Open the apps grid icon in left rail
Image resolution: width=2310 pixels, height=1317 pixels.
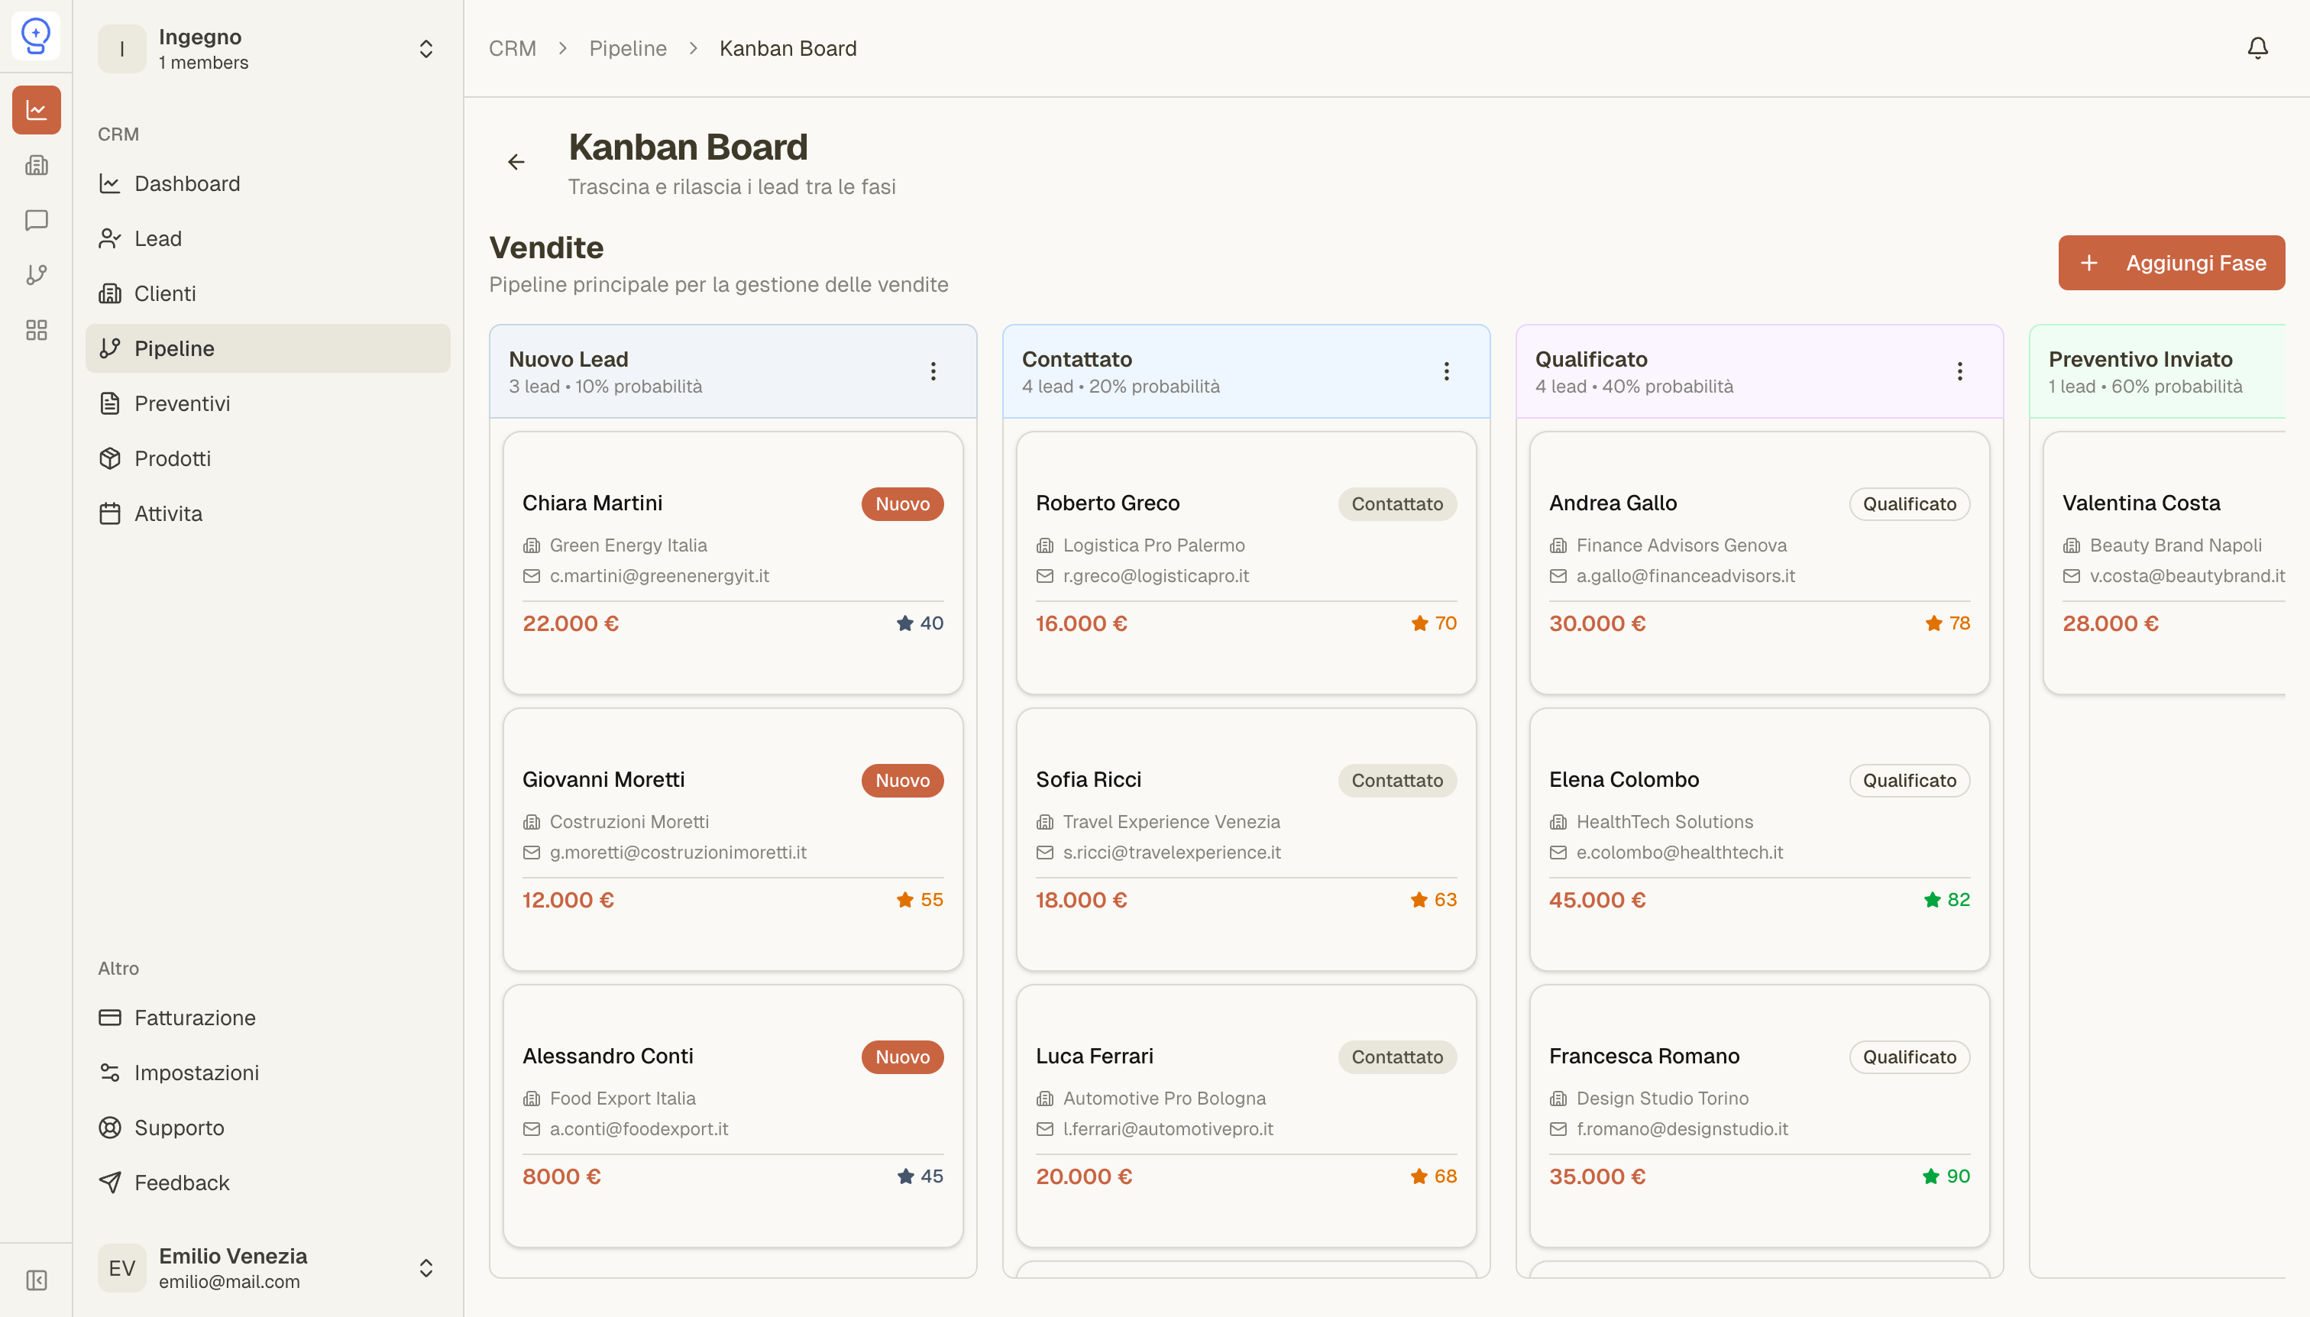click(x=36, y=330)
